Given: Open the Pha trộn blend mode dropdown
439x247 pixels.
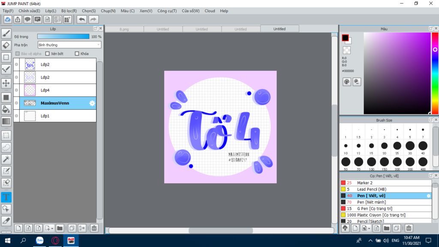Looking at the screenshot, I should [x=69, y=45].
